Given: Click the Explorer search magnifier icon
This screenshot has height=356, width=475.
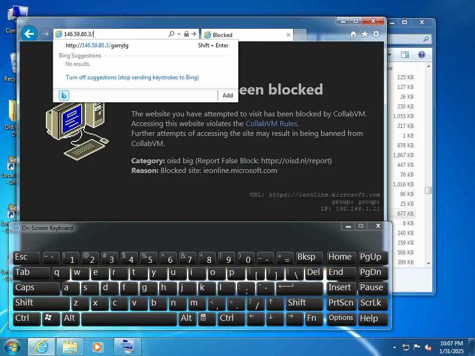Looking at the screenshot, I should point(426,39).
